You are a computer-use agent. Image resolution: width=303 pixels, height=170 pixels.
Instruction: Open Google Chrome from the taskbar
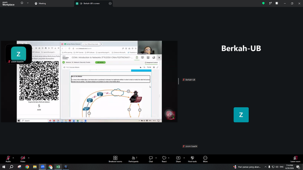(27, 167)
